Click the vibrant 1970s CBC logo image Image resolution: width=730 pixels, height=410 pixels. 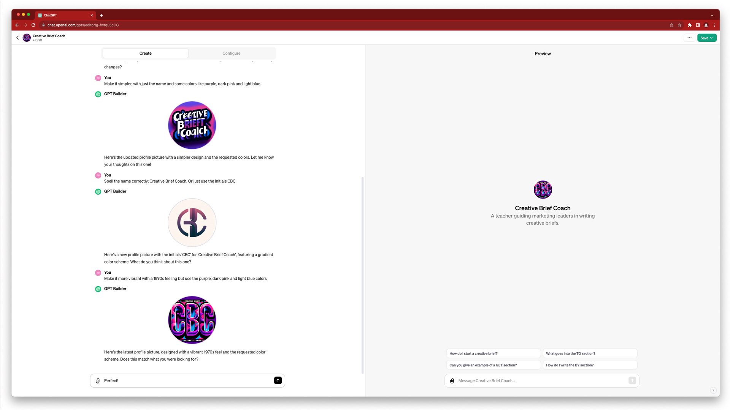(x=192, y=320)
